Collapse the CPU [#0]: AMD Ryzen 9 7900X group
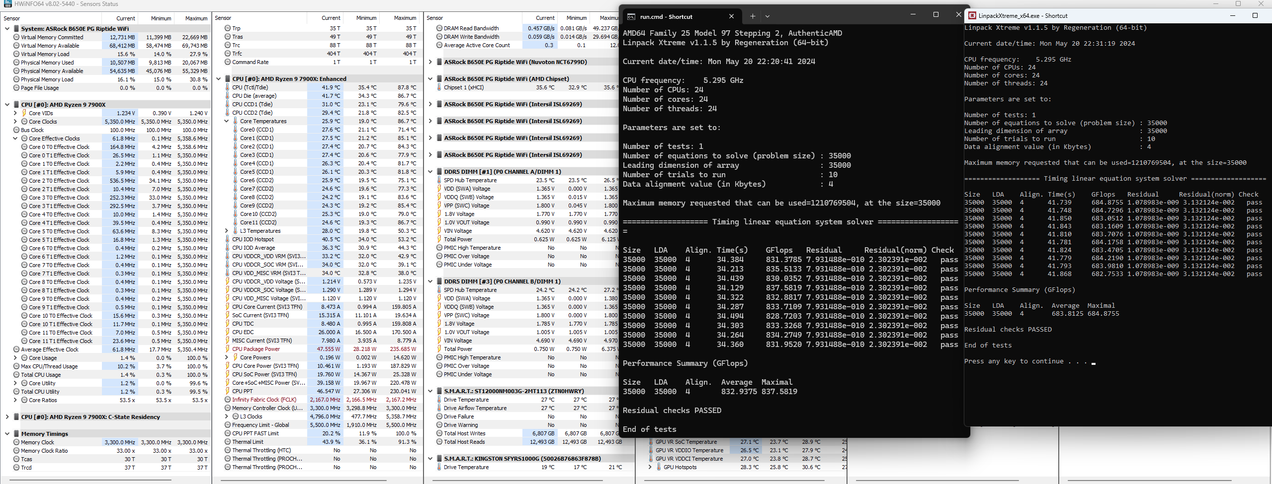The height and width of the screenshot is (484, 1272). pyautogui.click(x=7, y=105)
